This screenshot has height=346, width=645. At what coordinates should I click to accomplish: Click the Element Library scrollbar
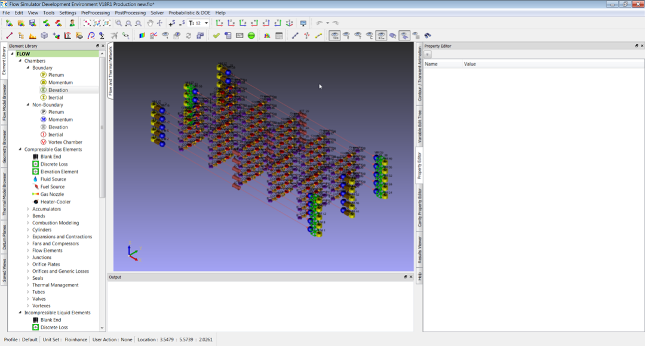click(x=102, y=128)
